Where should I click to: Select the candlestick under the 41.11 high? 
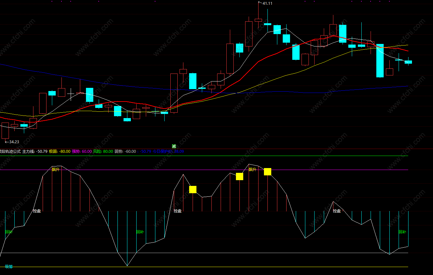(x=258, y=20)
